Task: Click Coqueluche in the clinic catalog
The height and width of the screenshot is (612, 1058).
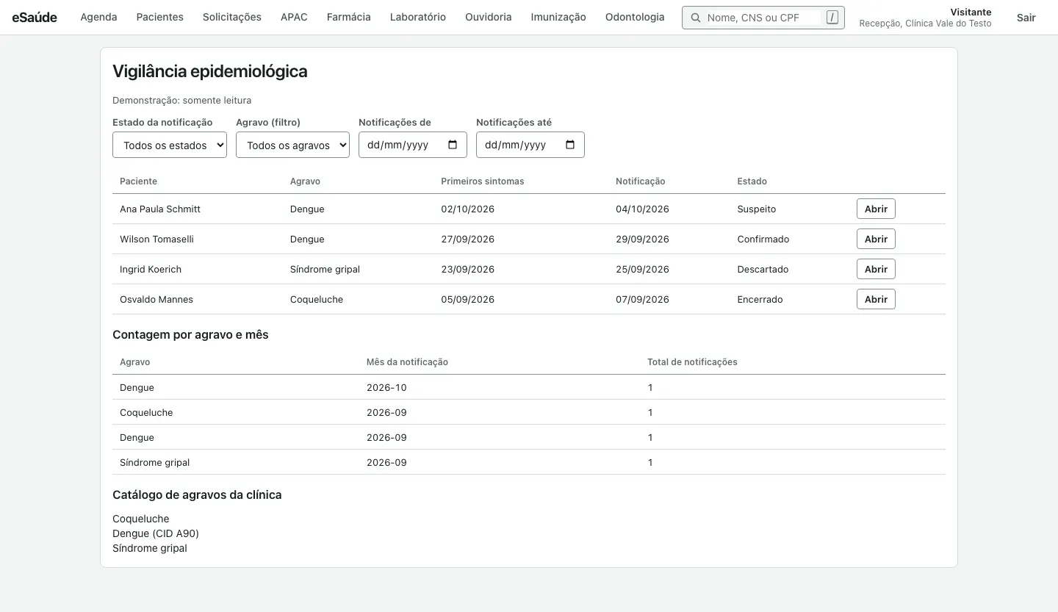Action: [x=141, y=519]
